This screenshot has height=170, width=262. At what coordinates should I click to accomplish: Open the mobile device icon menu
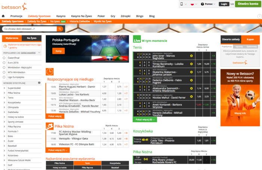tap(183, 4)
